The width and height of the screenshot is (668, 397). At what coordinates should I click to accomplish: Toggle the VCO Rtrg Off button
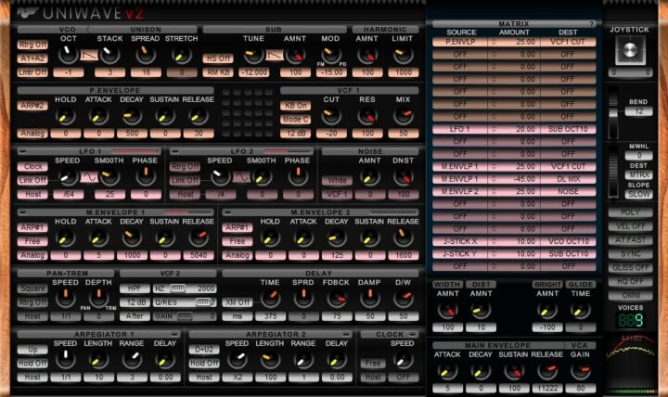32,44
